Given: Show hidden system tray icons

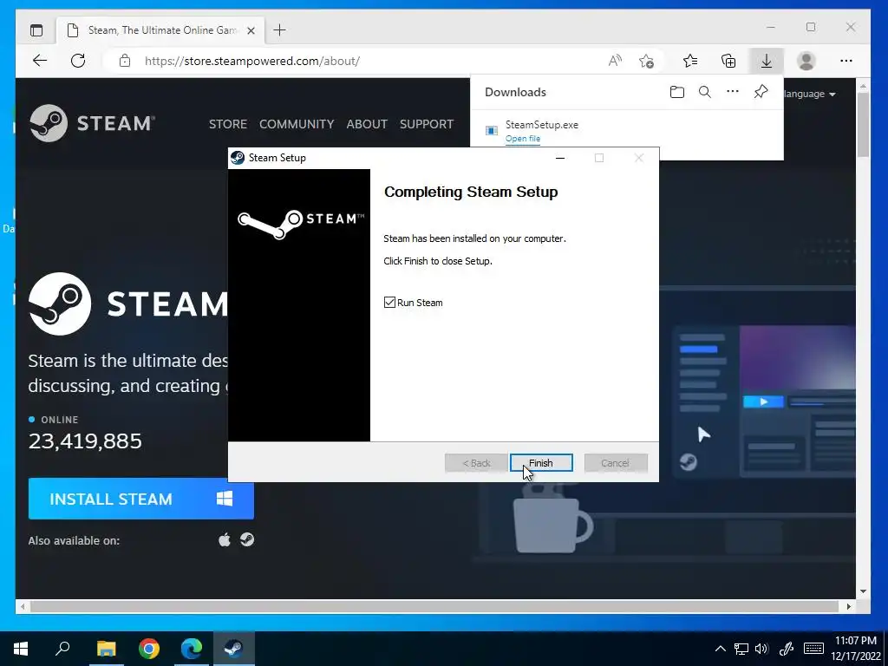Looking at the screenshot, I should click(x=721, y=649).
